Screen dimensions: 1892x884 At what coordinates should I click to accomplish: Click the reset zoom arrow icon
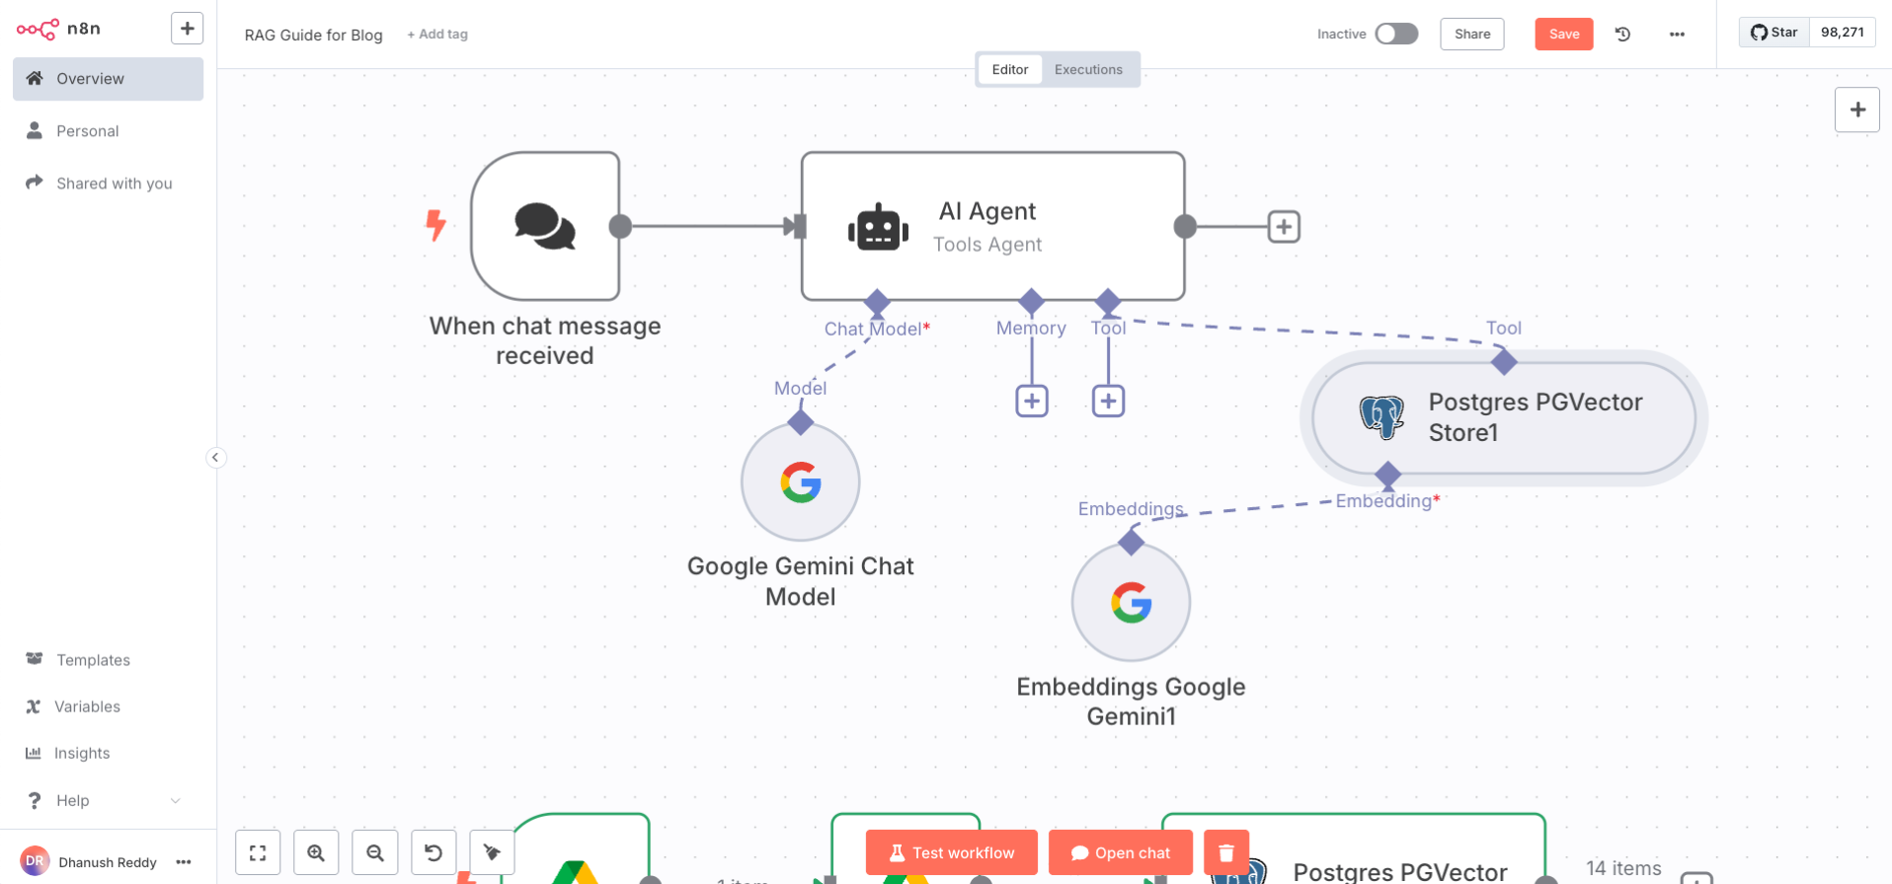click(434, 852)
